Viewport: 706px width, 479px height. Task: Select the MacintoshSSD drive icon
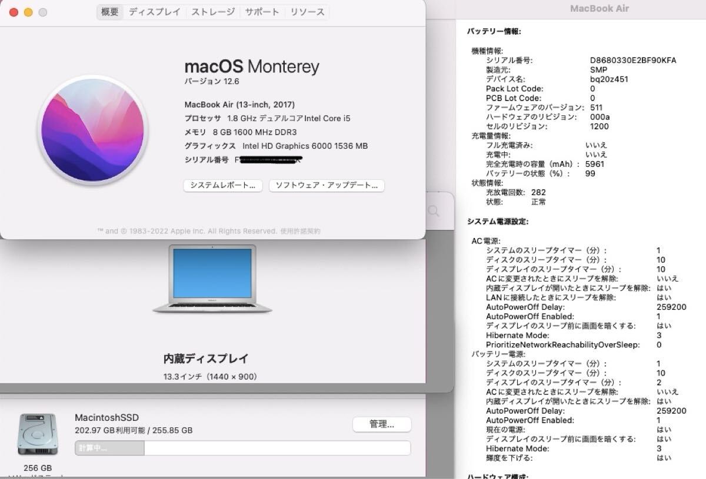pyautogui.click(x=39, y=434)
